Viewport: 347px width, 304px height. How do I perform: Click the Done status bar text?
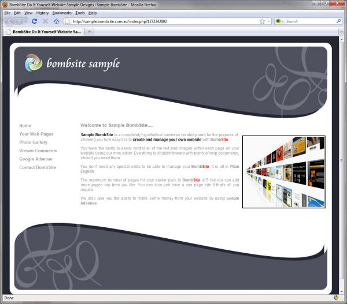(9, 298)
